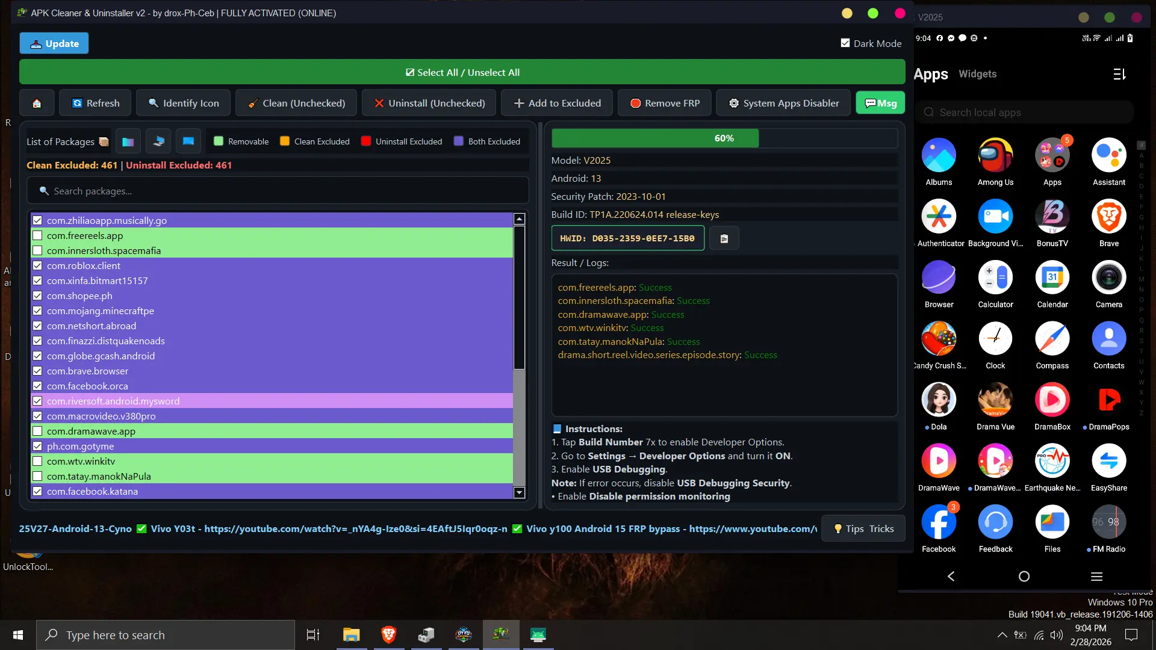Click the Removable green color swatch
Image resolution: width=1156 pixels, height=650 pixels.
[x=219, y=141]
